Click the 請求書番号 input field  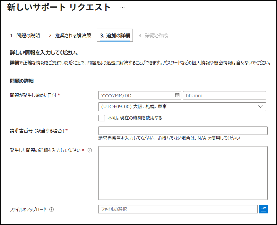pyautogui.click(x=183, y=131)
